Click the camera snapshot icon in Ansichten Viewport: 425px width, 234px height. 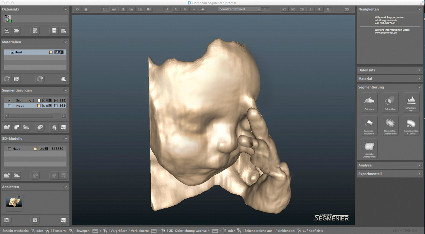[x=7, y=220]
